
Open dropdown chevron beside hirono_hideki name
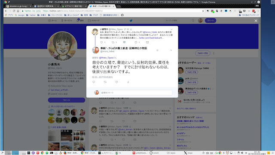tap(171, 50)
